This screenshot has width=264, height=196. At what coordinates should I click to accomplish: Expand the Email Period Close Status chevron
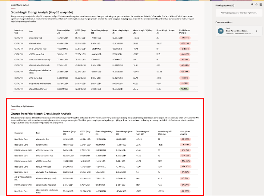257,31
